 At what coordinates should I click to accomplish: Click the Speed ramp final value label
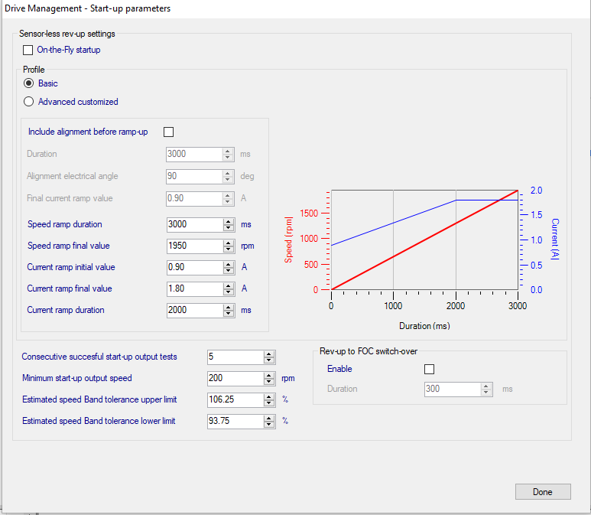click(x=69, y=246)
